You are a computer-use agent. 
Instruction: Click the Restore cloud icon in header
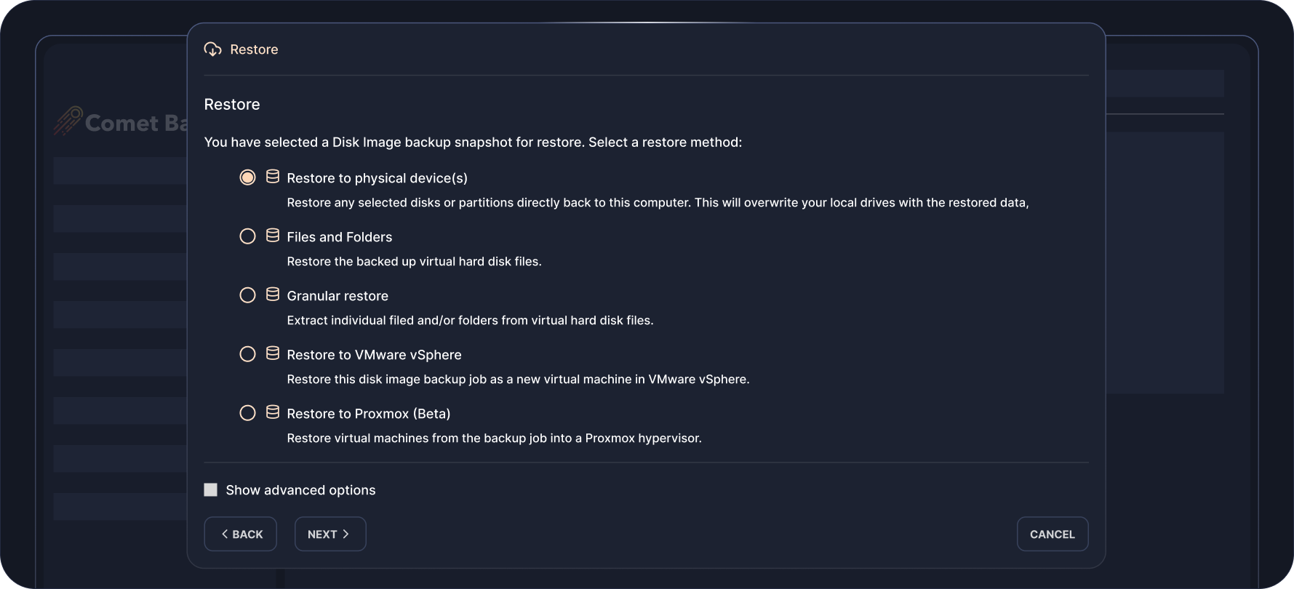[x=212, y=49]
